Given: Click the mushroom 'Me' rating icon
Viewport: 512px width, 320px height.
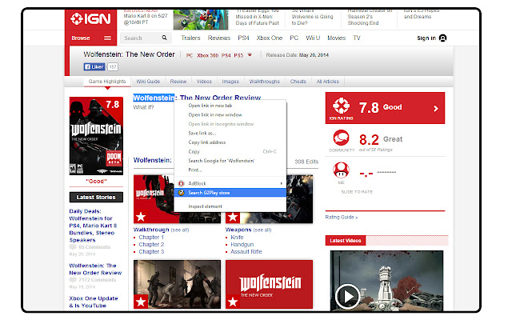Looking at the screenshot, I should pyautogui.click(x=341, y=170).
